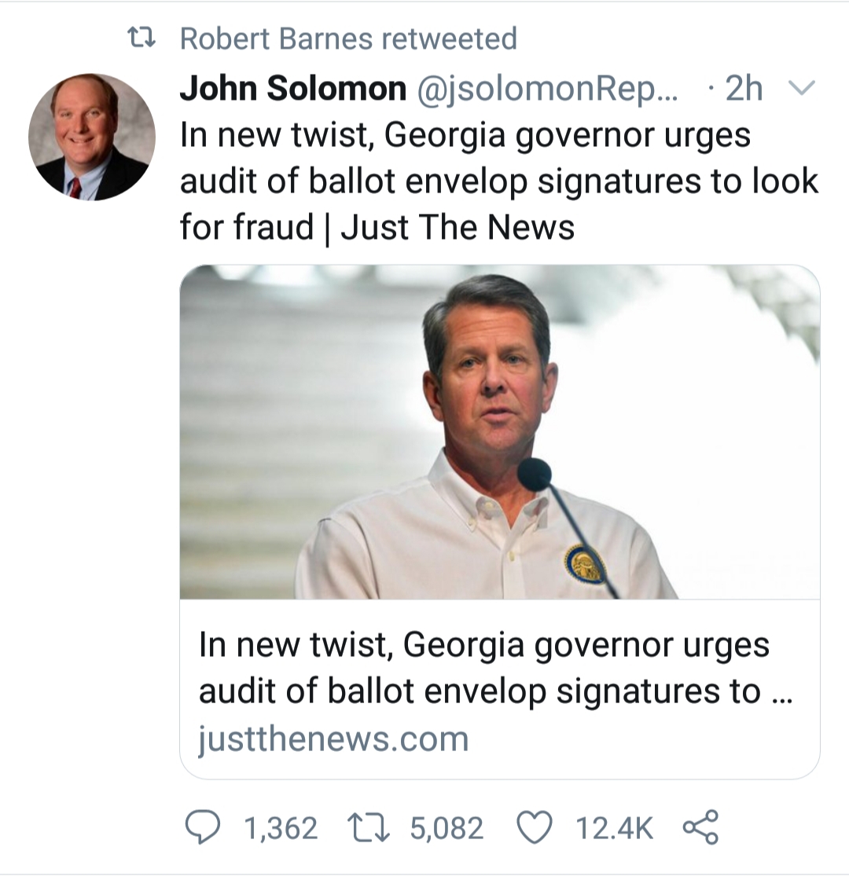
Task: Open justthenews.com domain link
Action: (333, 739)
